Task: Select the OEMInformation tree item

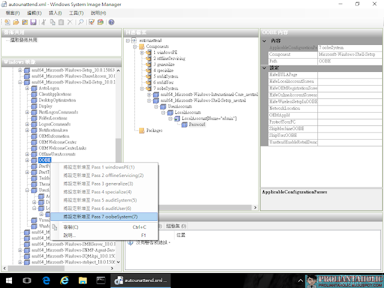Action: coord(54,136)
